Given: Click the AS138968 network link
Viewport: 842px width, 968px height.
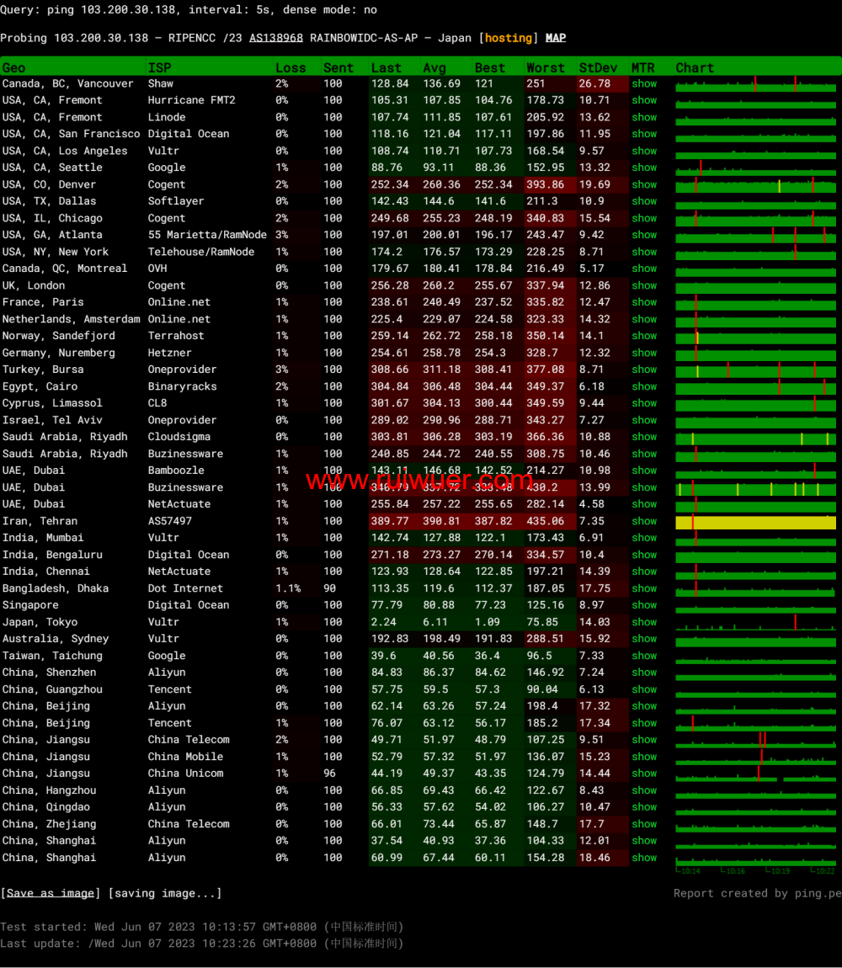Looking at the screenshot, I should click(275, 38).
